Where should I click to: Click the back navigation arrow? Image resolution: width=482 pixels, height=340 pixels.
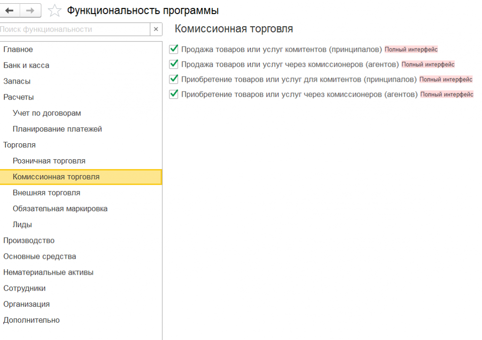coord(10,10)
